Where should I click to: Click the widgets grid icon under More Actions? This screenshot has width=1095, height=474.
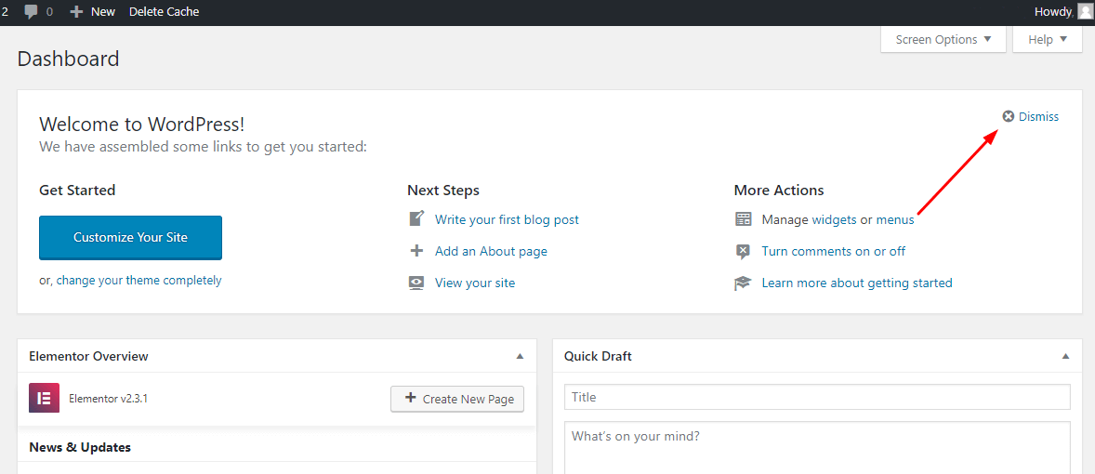743,219
